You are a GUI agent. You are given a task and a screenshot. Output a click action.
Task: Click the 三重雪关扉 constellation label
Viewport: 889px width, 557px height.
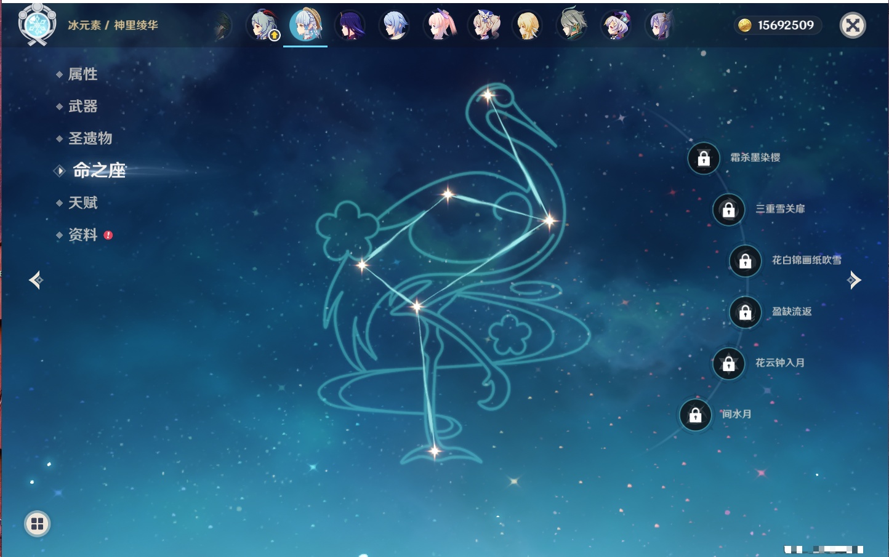pyautogui.click(x=780, y=209)
